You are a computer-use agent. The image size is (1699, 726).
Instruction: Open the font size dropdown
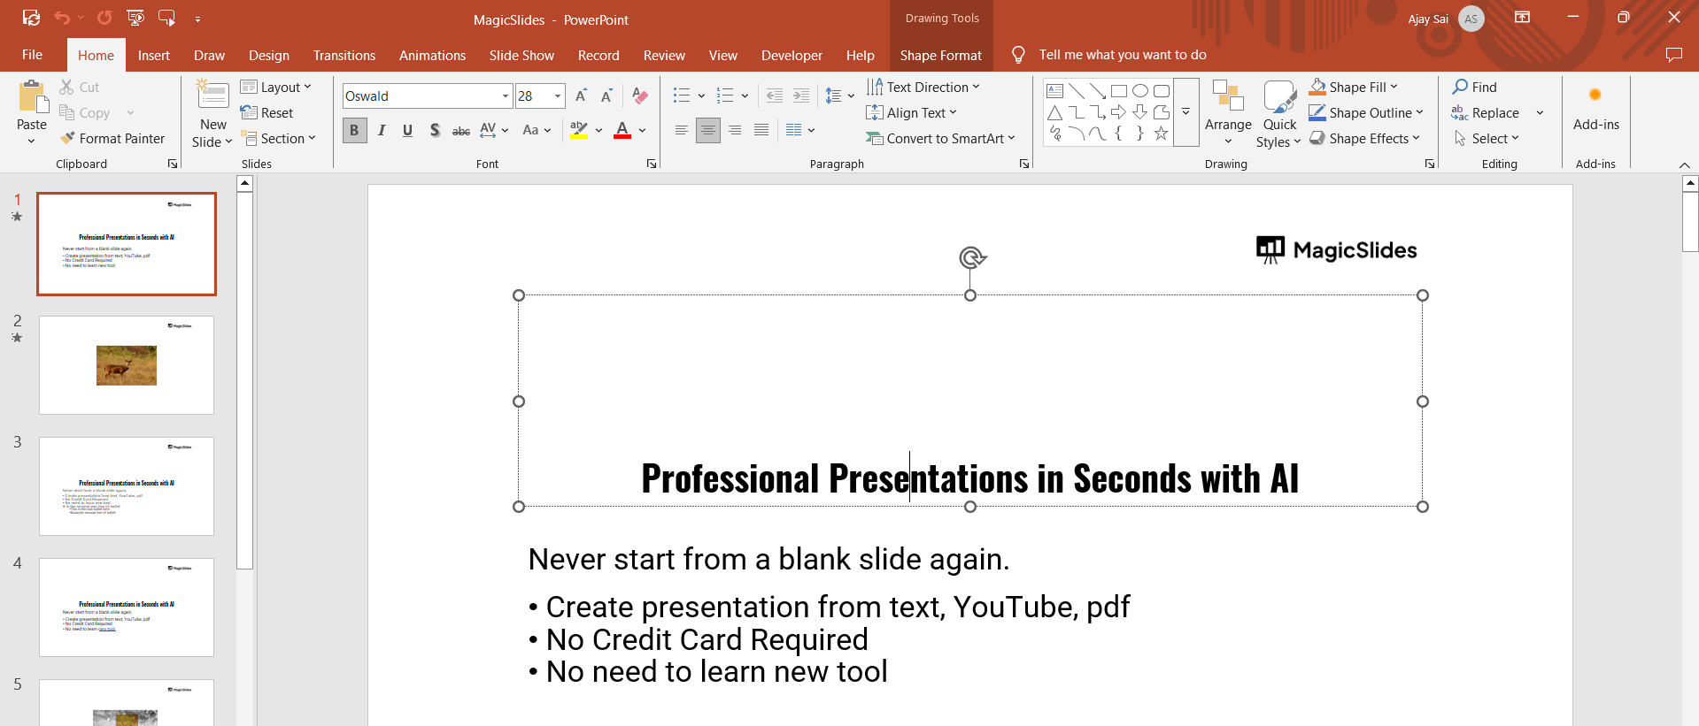coord(558,96)
